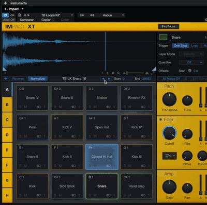The width and height of the screenshot is (207, 205).
Task: Open the 1 - Impact instrument dropdown
Action: pos(14,9)
